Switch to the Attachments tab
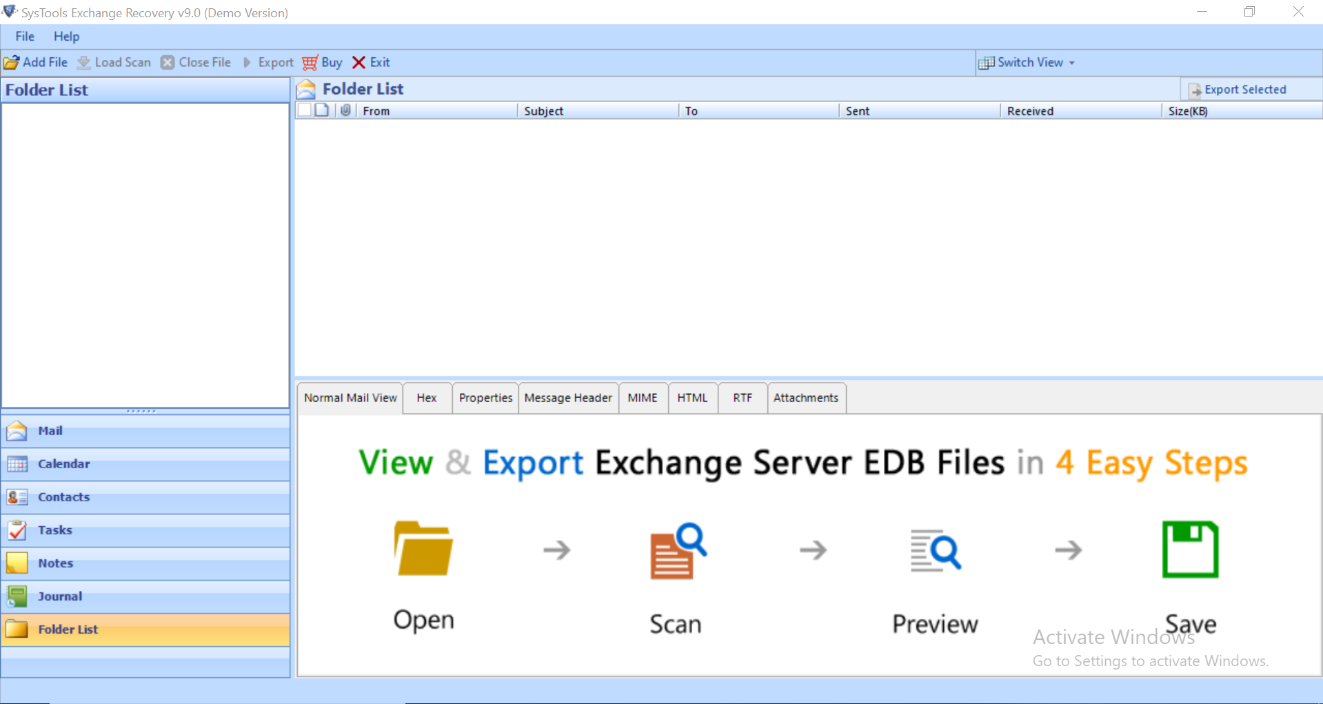 coord(806,398)
